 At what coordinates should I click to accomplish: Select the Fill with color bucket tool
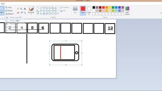21,9
